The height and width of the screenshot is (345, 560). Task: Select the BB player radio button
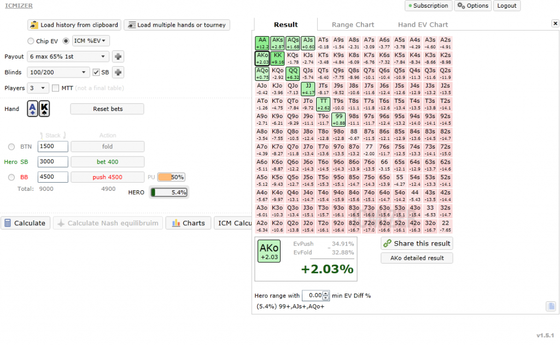tap(11, 177)
